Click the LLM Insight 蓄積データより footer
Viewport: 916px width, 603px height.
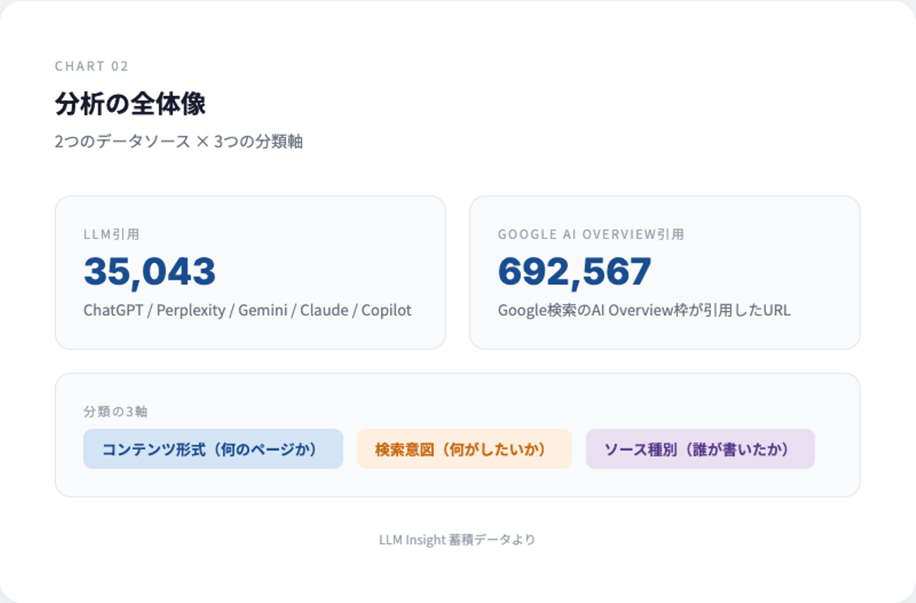(457, 539)
